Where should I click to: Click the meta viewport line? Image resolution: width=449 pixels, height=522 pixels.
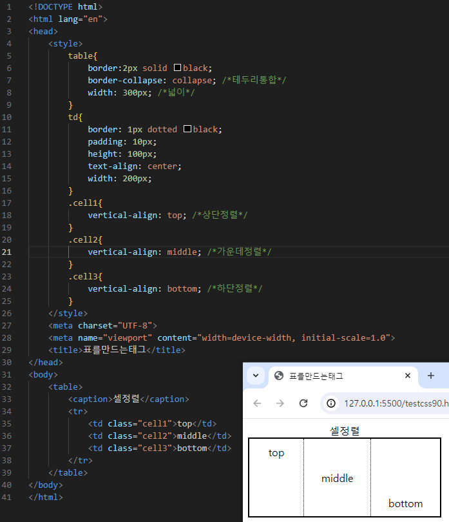pyautogui.click(x=222, y=338)
